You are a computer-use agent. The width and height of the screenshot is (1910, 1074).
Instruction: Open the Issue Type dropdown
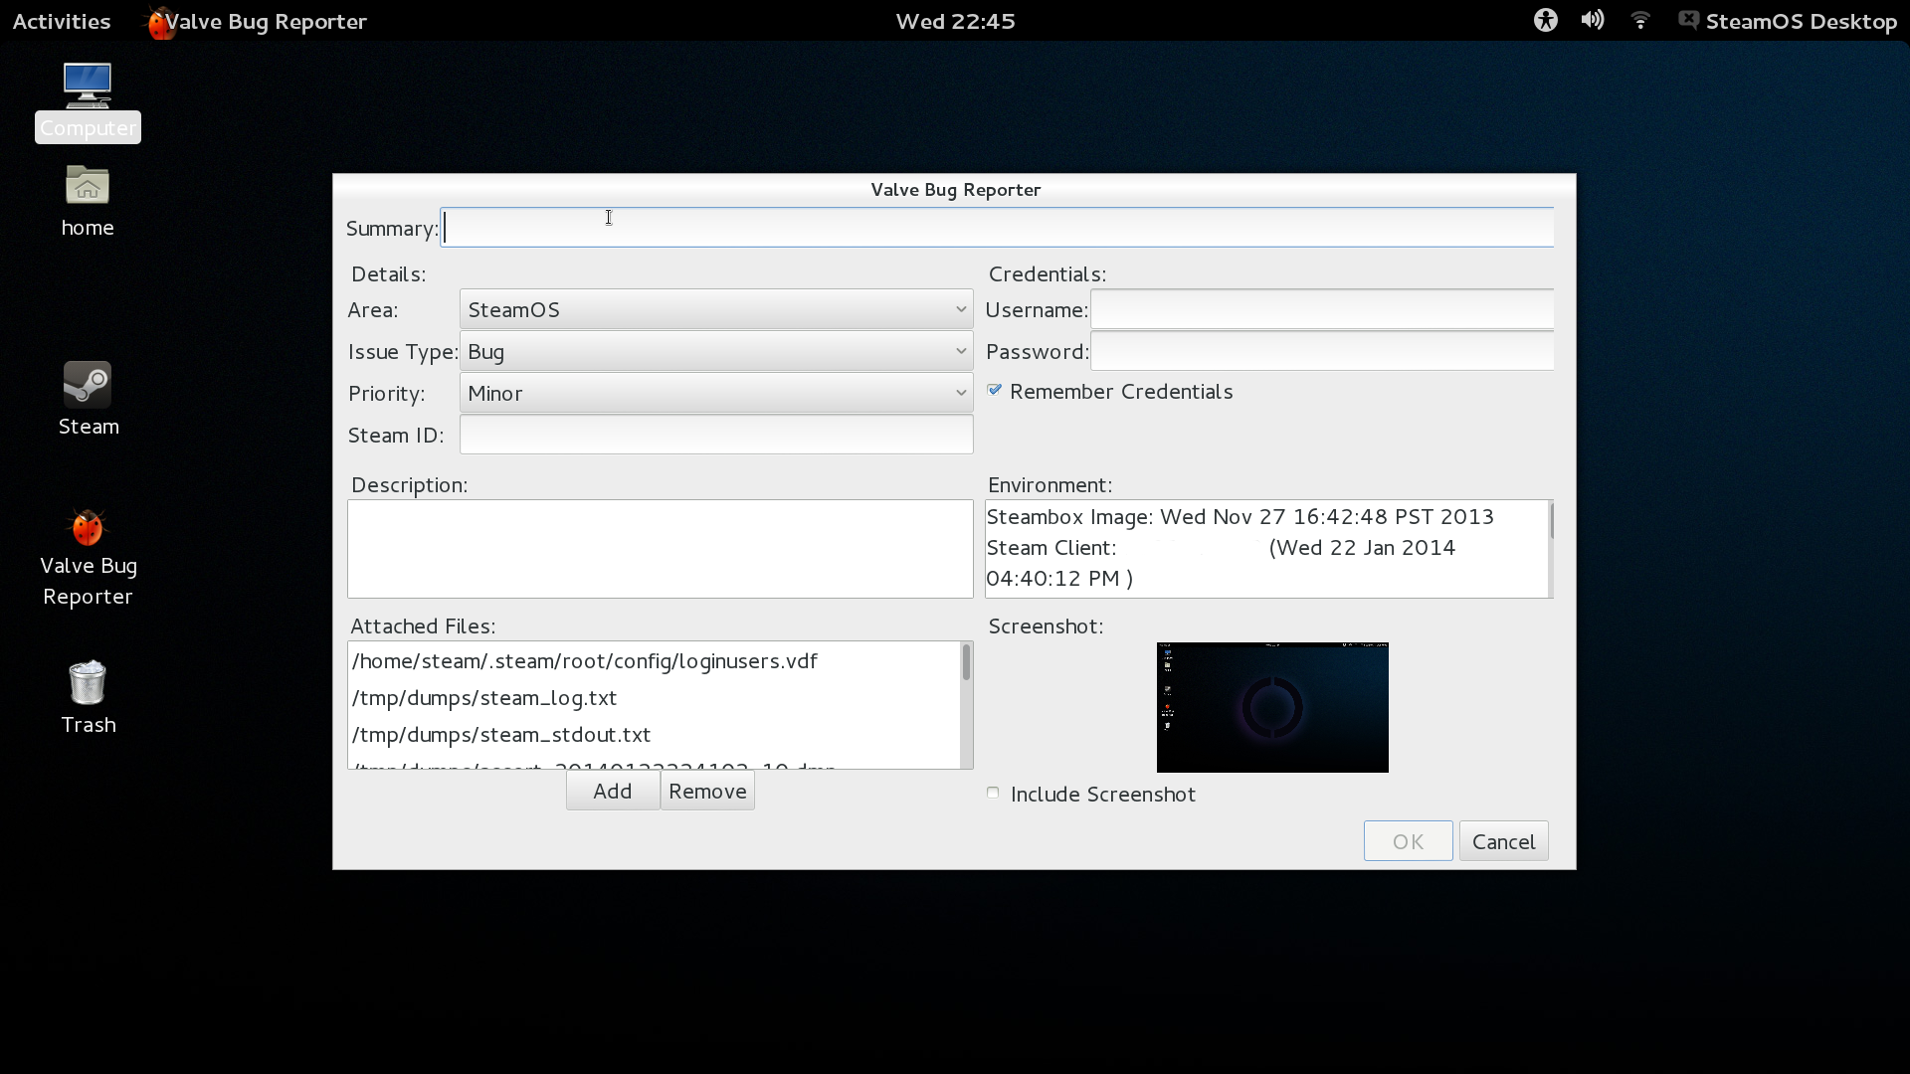click(x=715, y=352)
